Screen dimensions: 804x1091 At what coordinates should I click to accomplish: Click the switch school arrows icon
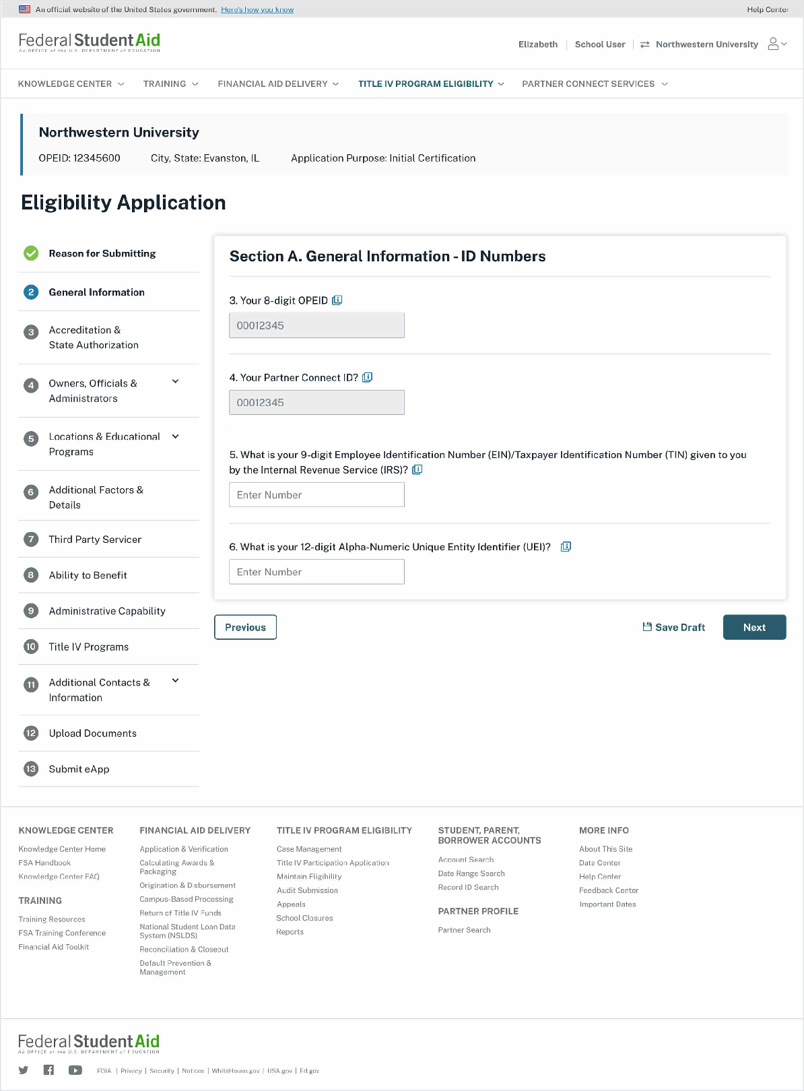point(645,44)
